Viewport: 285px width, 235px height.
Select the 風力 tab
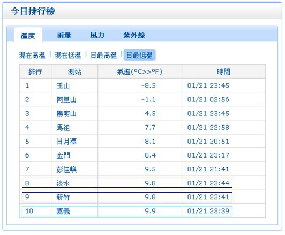97,35
